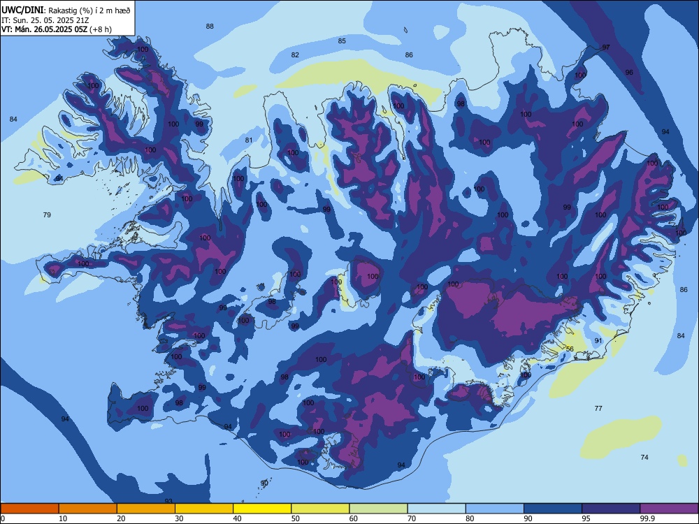This screenshot has width=699, height=524.
Task: Click the purple 99.9 legend color swatch
Action: [669, 509]
